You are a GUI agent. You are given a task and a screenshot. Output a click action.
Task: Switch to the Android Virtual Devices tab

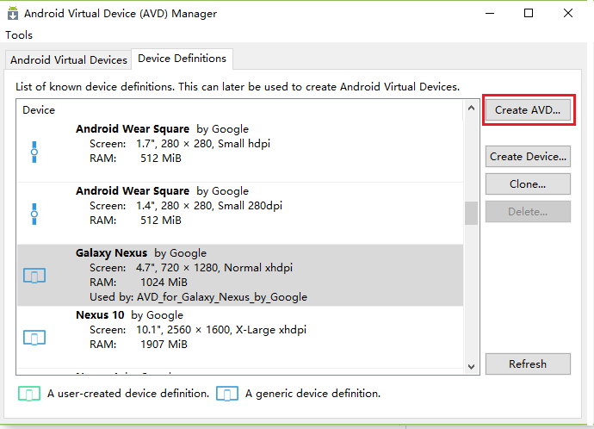tap(69, 60)
